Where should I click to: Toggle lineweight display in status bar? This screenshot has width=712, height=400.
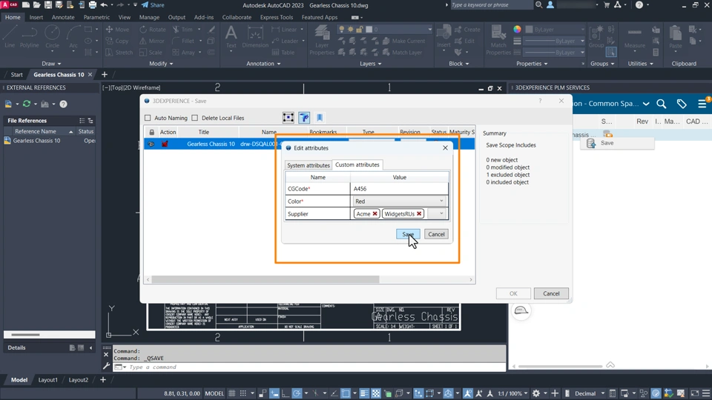pos(364,393)
